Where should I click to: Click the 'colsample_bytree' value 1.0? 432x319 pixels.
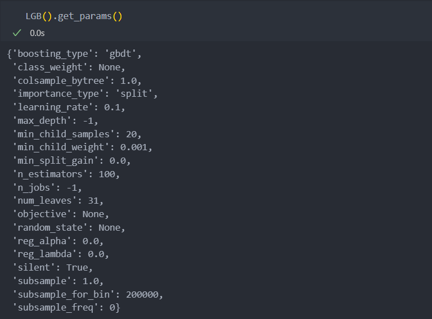128,80
